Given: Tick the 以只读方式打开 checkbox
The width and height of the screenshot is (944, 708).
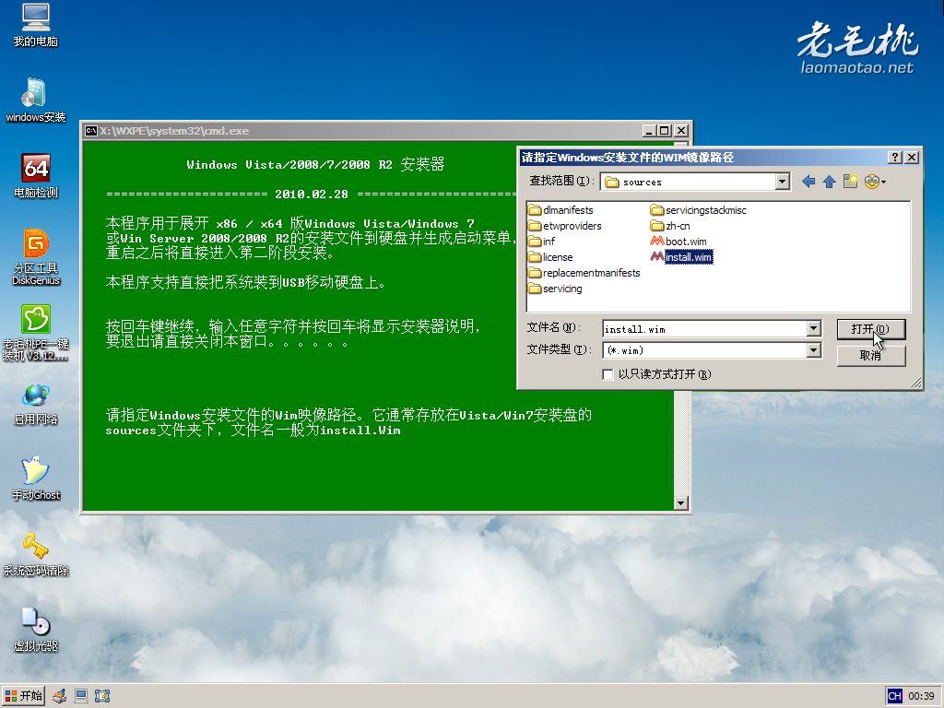Looking at the screenshot, I should coord(608,374).
